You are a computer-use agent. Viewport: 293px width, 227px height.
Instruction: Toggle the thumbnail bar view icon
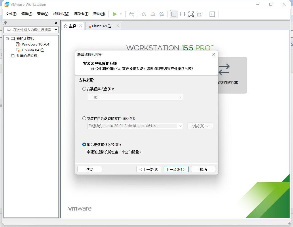182,14
